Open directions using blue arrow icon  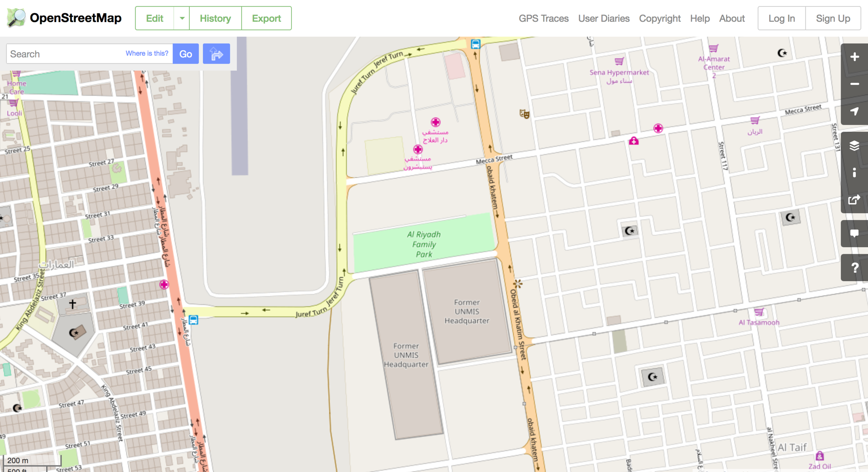tap(216, 54)
